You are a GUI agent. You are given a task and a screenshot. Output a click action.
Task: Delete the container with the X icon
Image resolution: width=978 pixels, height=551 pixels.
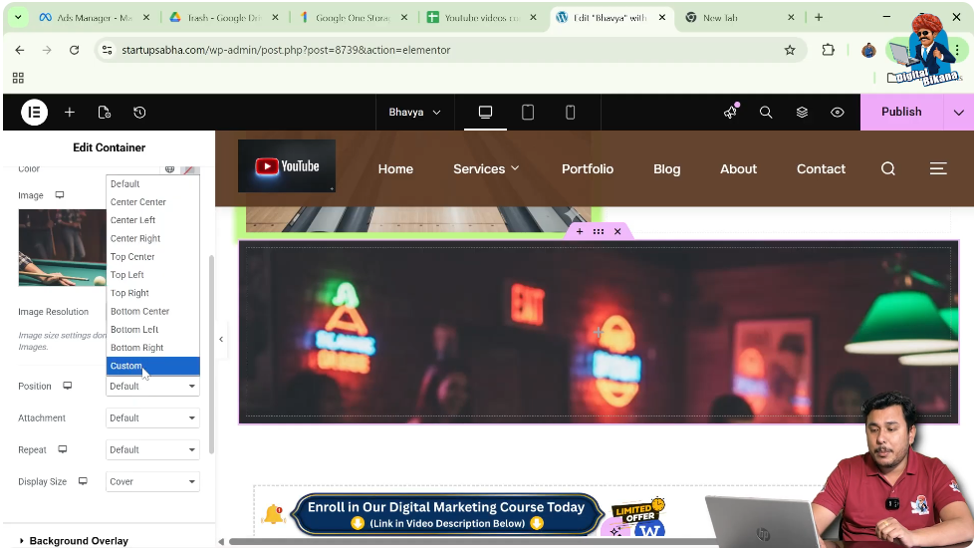pos(617,231)
